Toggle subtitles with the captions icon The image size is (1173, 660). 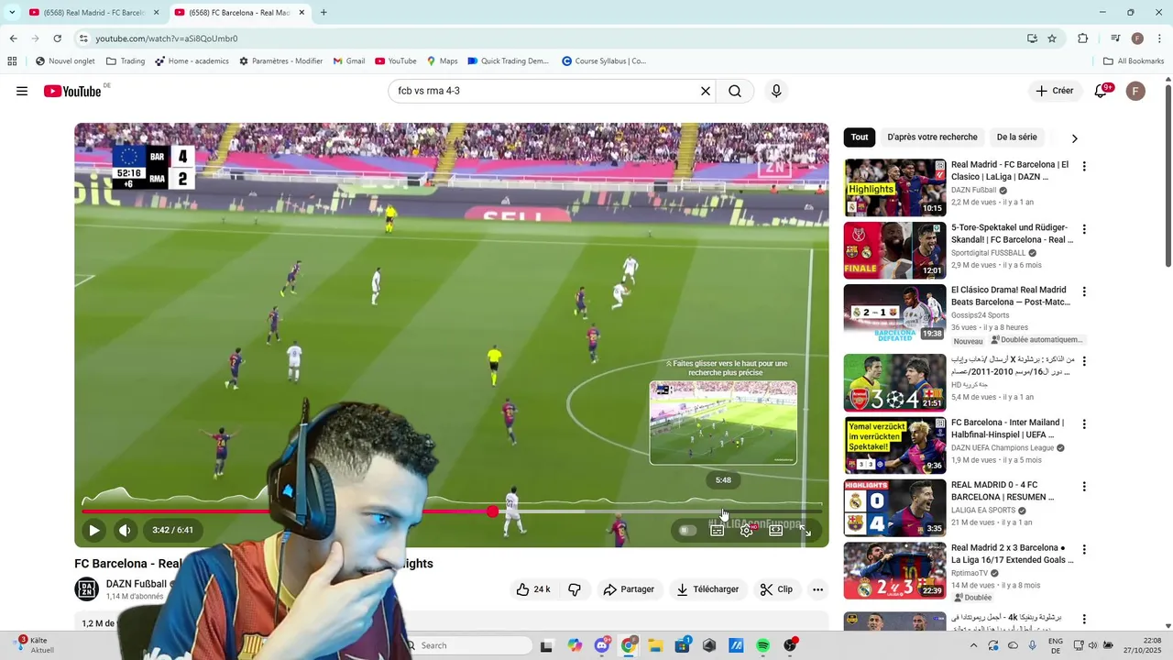tap(718, 530)
